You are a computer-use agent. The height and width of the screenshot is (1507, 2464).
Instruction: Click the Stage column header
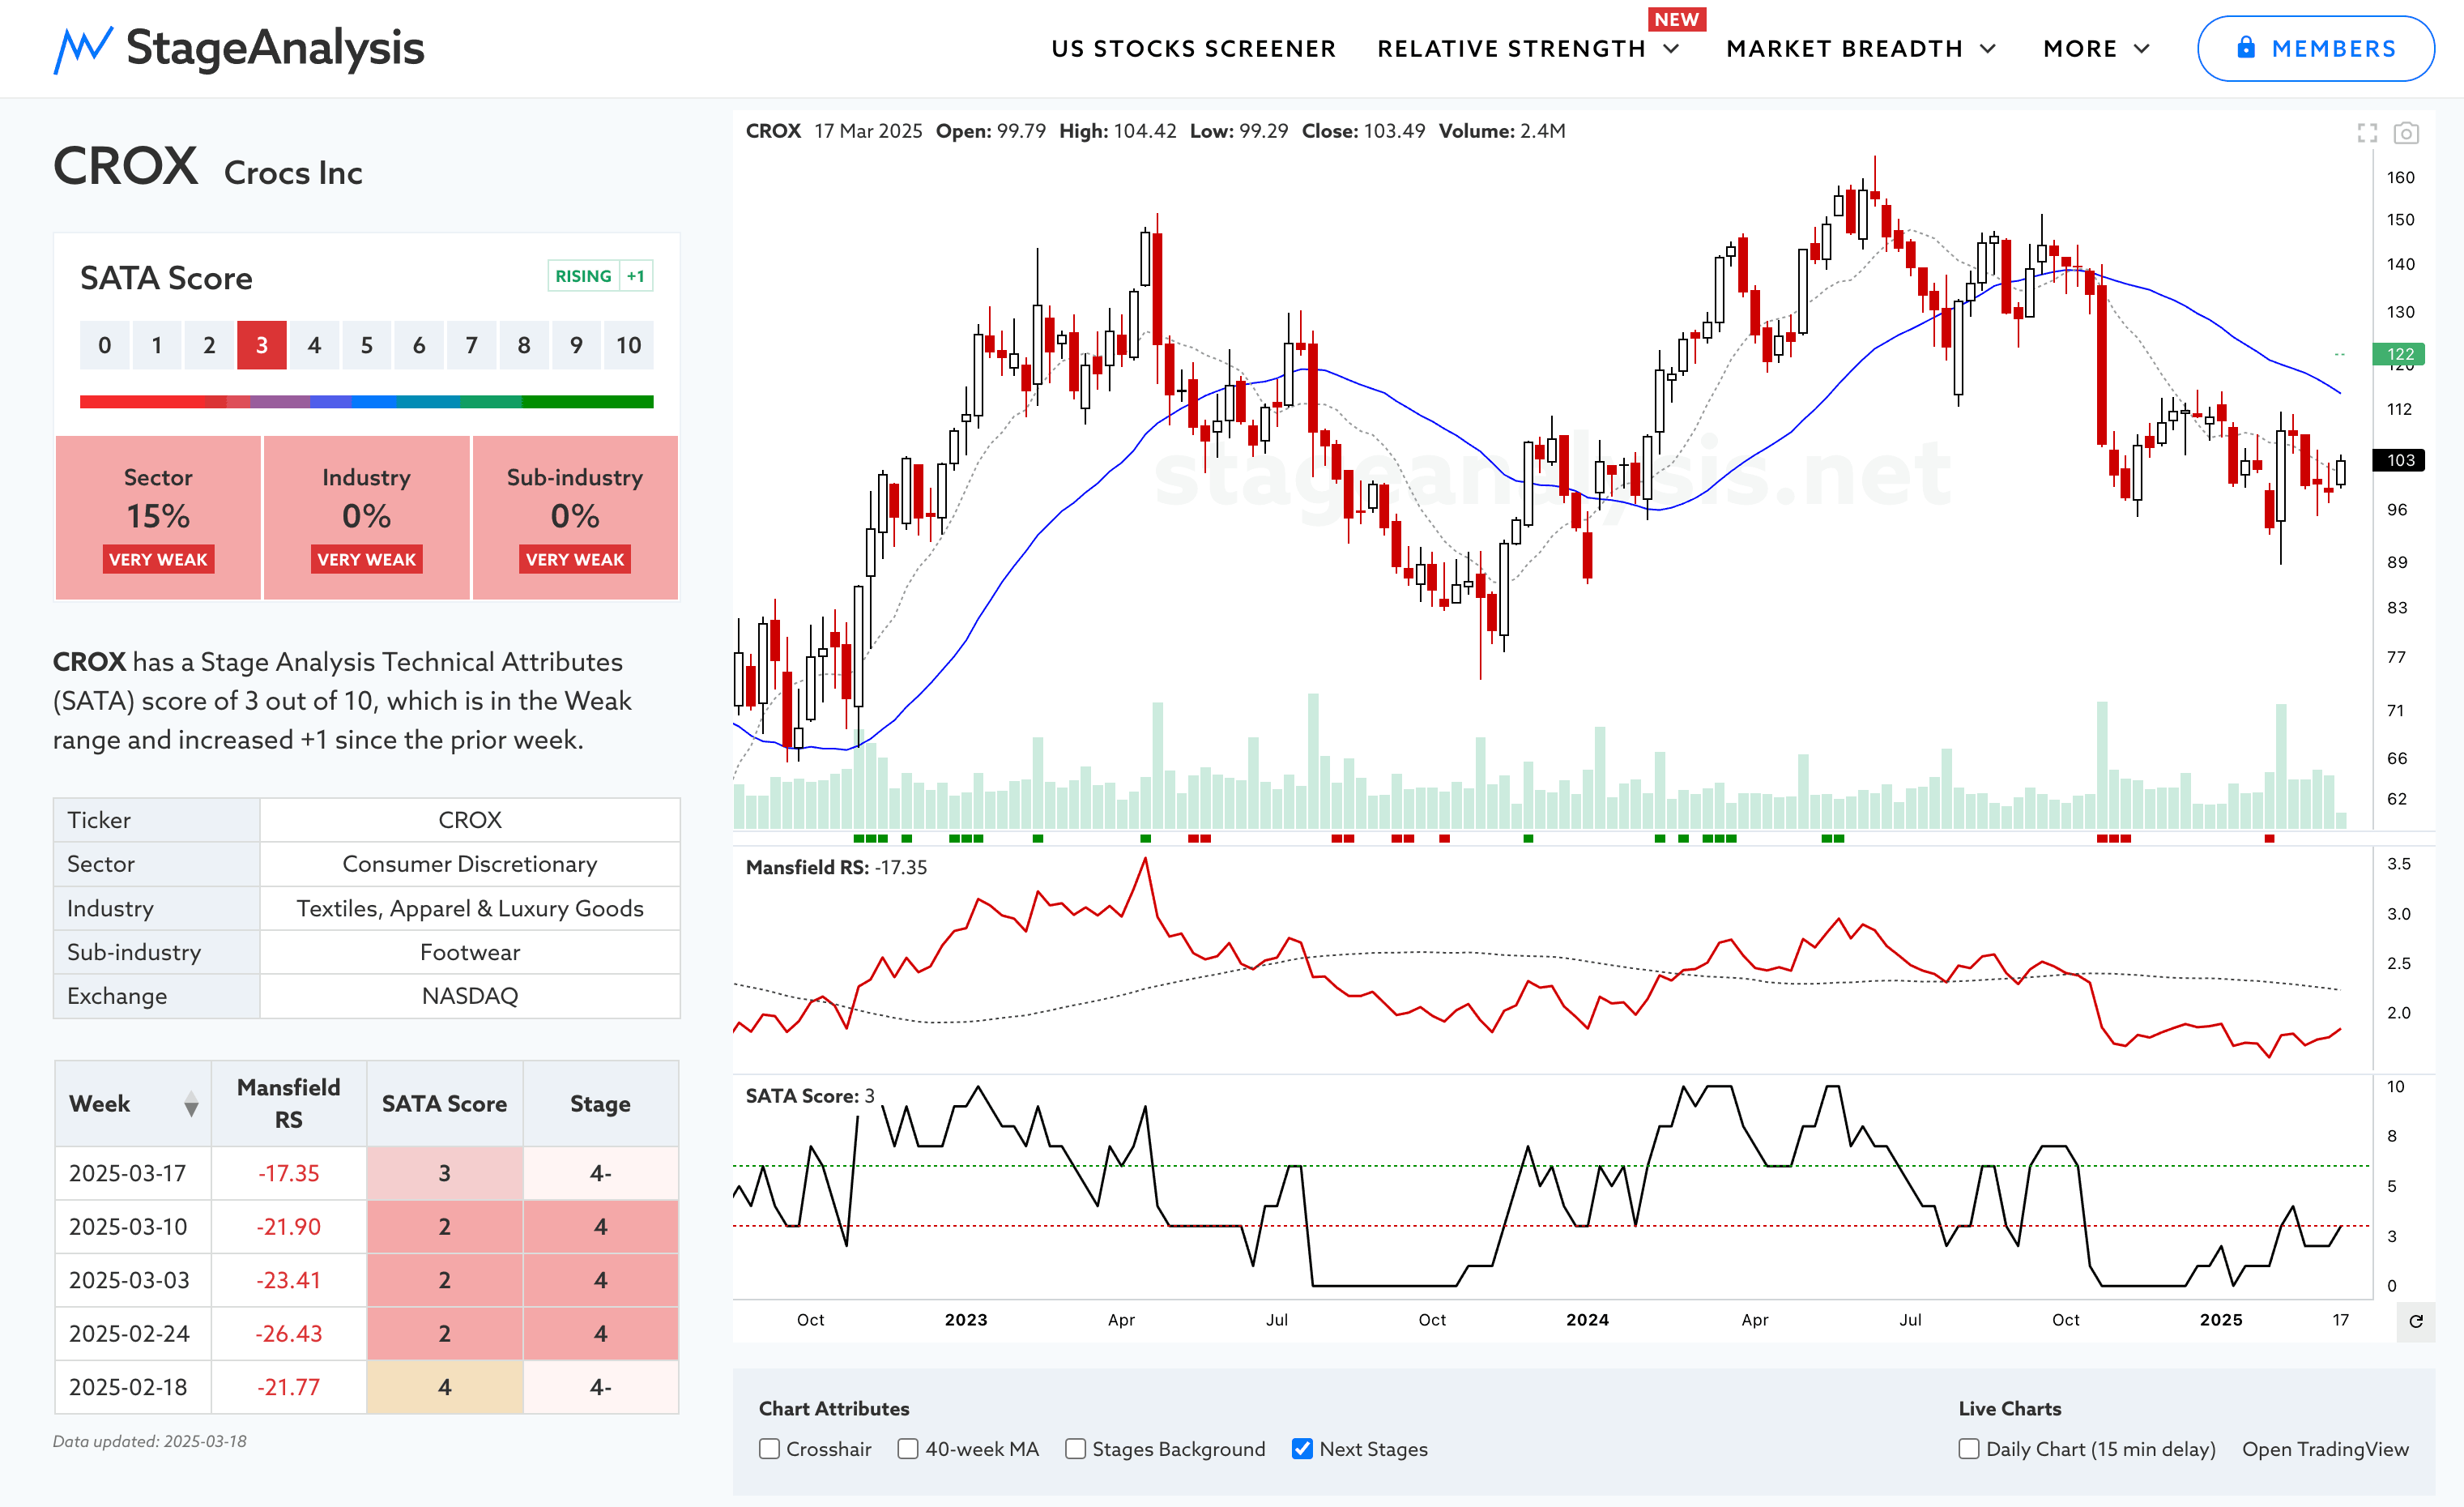tap(601, 1104)
